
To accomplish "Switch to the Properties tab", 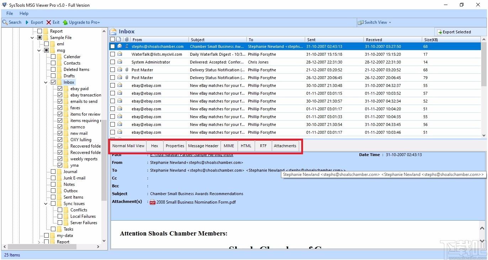I will tap(175, 146).
